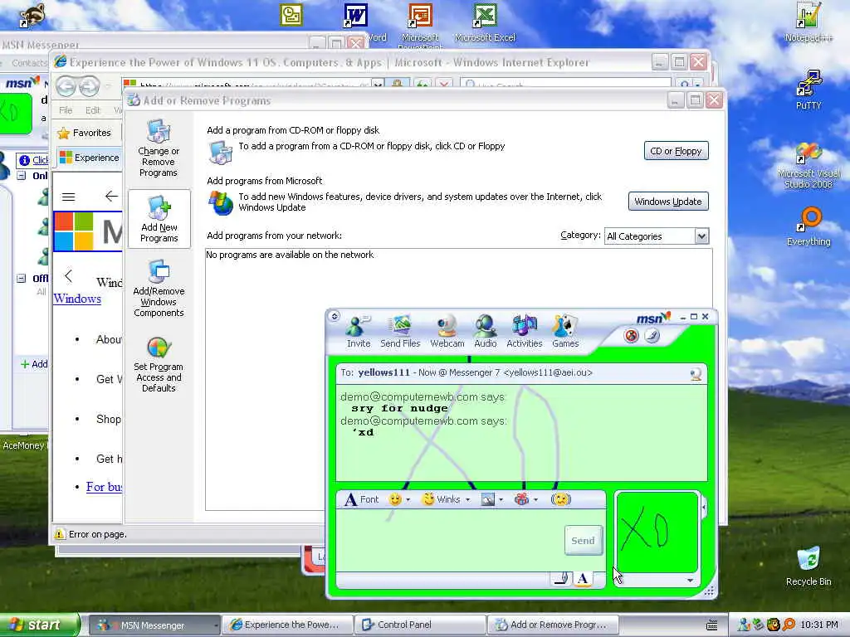Click the Windows Update button
The height and width of the screenshot is (637, 850).
[668, 202]
